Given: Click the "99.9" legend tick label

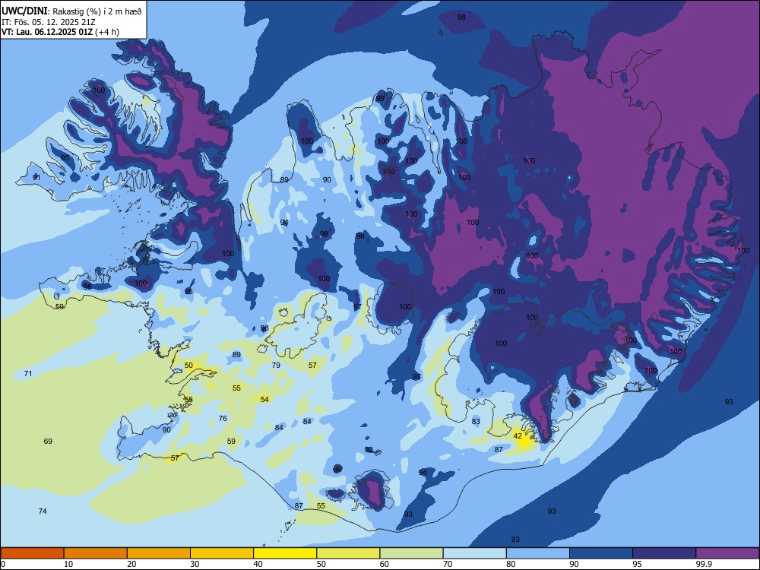Looking at the screenshot, I should [x=703, y=564].
